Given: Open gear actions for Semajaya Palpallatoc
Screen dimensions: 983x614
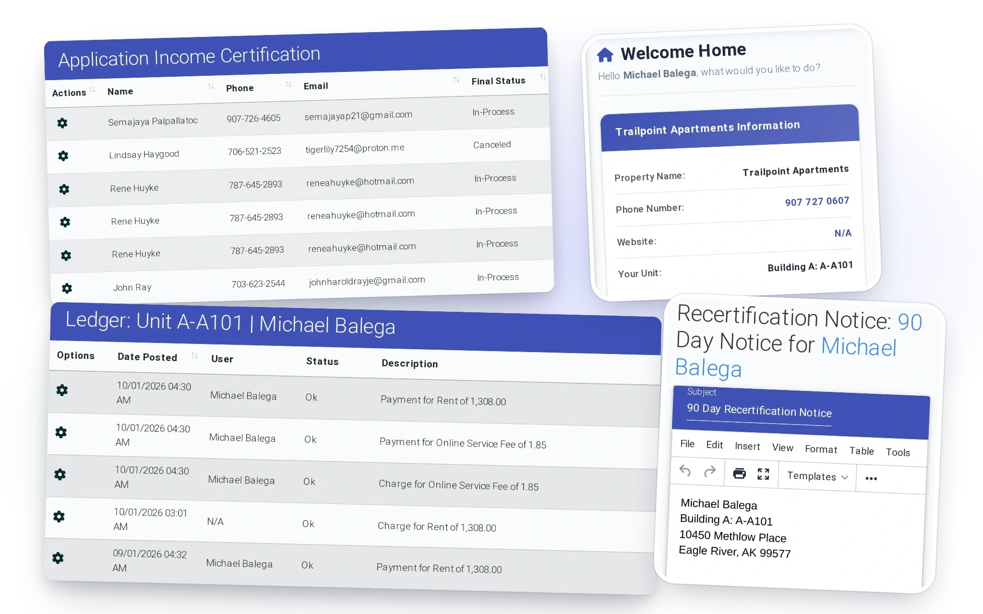Looking at the screenshot, I should pyautogui.click(x=62, y=123).
